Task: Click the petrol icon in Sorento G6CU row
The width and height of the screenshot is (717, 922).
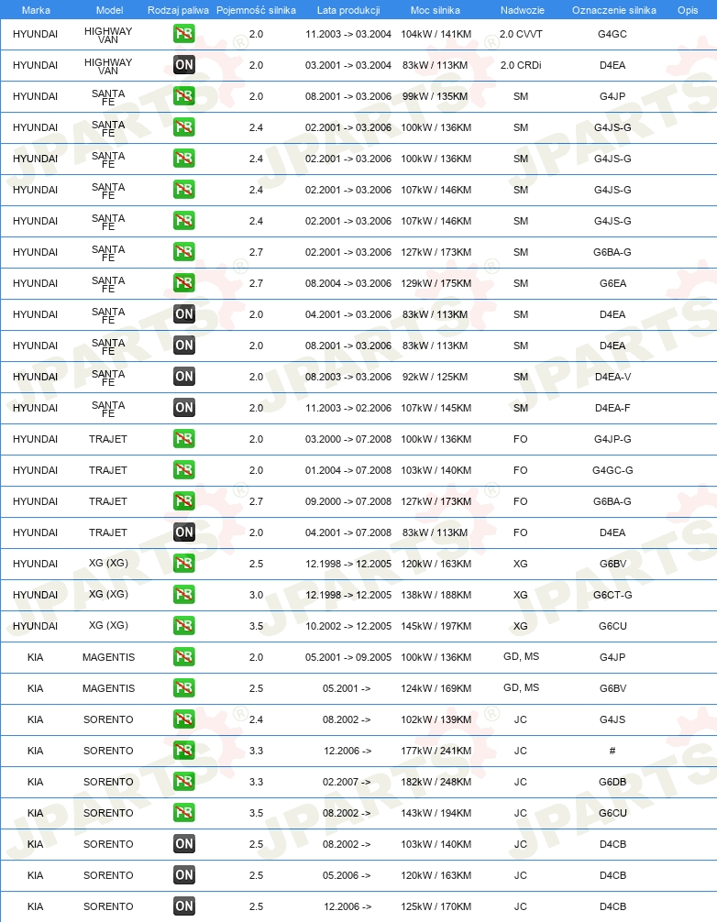Action: pyautogui.click(x=184, y=813)
